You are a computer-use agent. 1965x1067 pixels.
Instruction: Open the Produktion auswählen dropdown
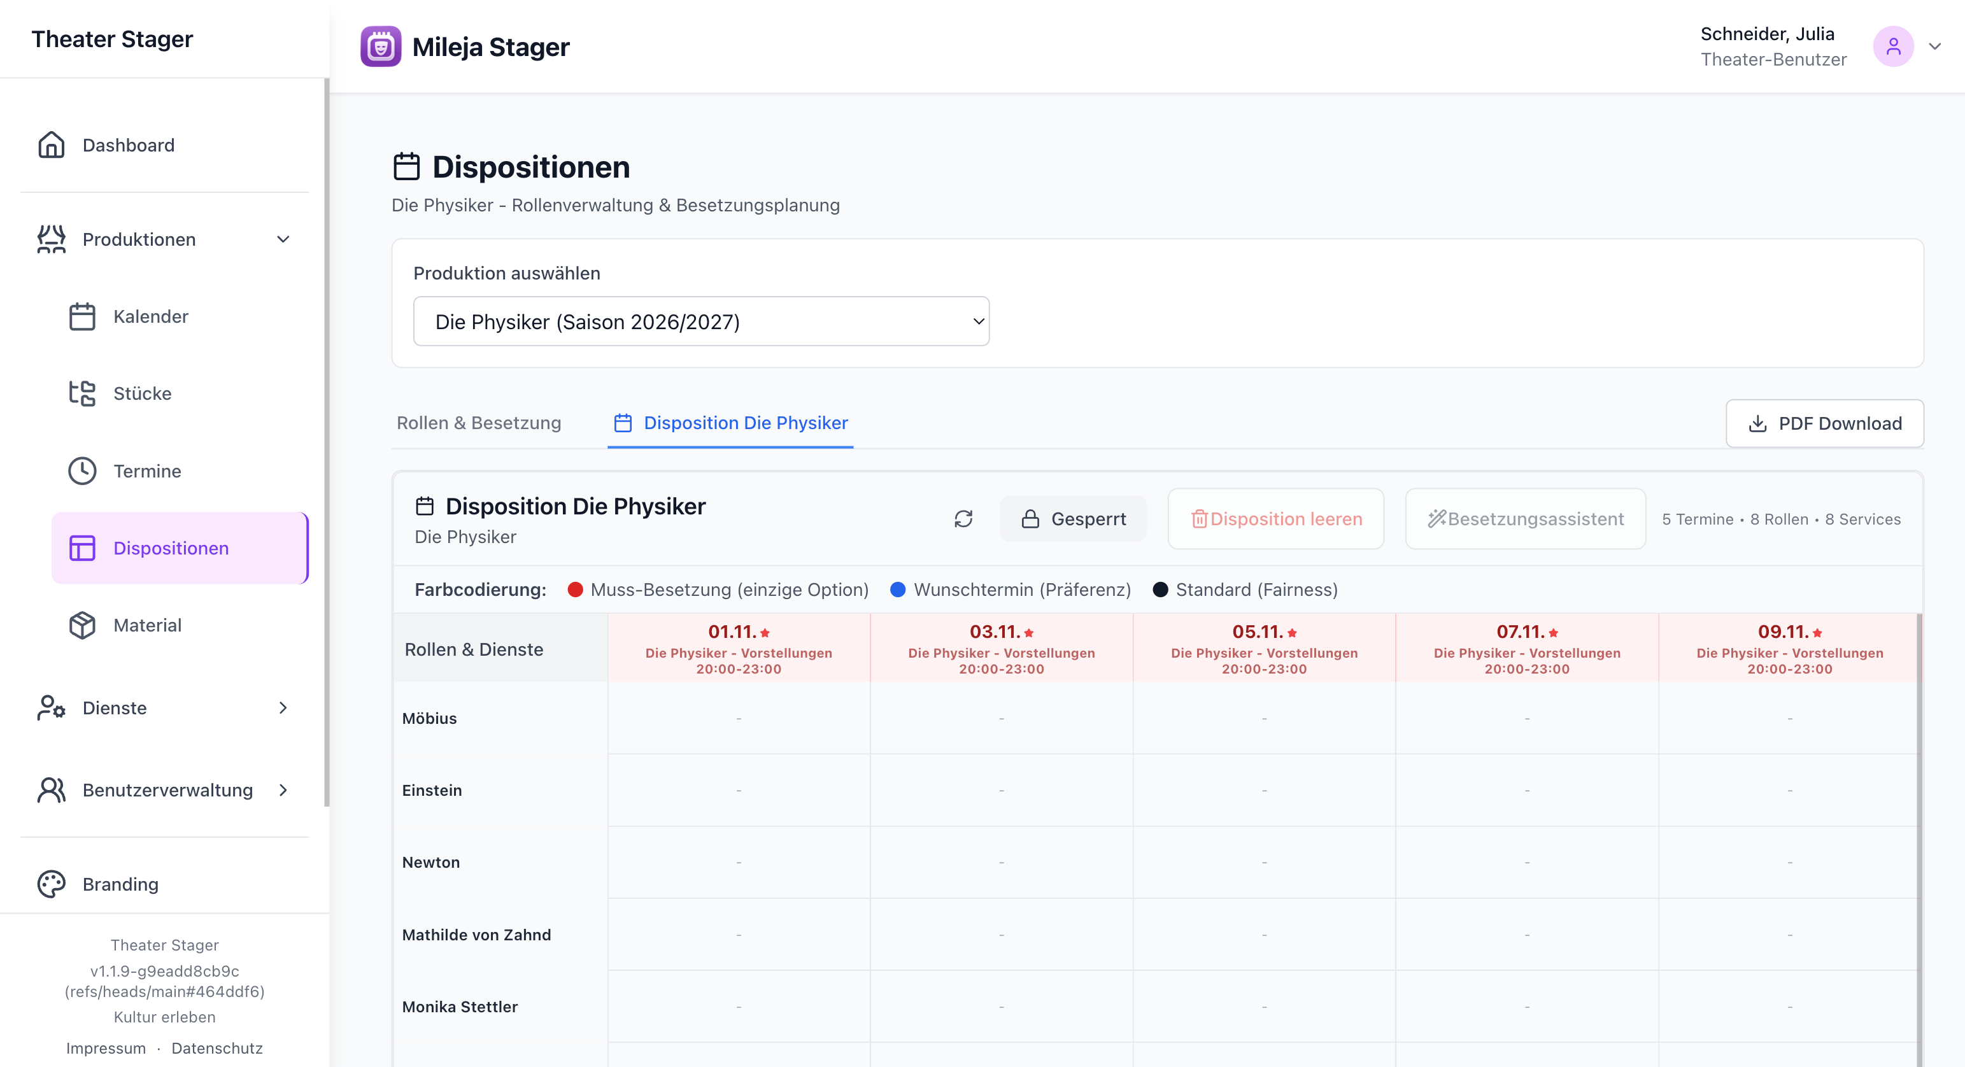click(x=700, y=322)
